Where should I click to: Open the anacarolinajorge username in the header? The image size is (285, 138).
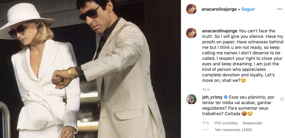coord(219,9)
